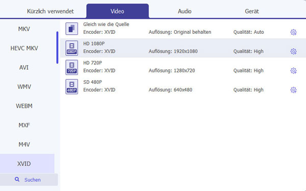The image size is (306, 191).
Task: Choose the HD 720P preset title
Action: [92, 63]
